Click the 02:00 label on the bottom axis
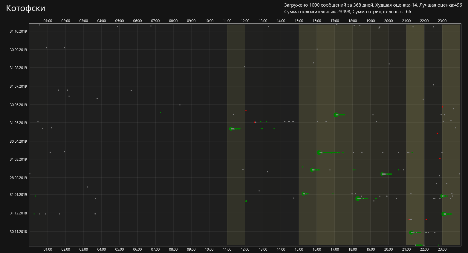This screenshot has width=468, height=253. 66,249
